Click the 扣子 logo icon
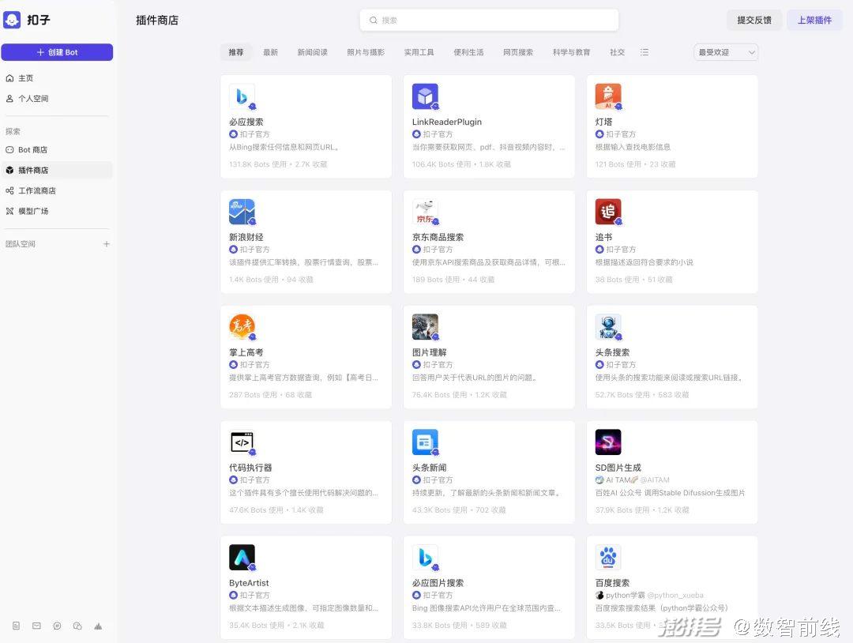Viewport: 853px width, 643px height. point(12,20)
